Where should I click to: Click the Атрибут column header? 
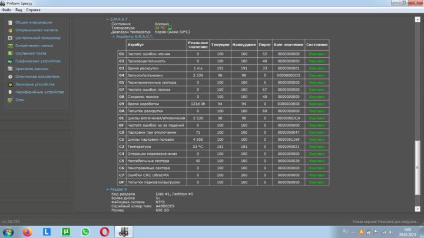[x=156, y=45]
